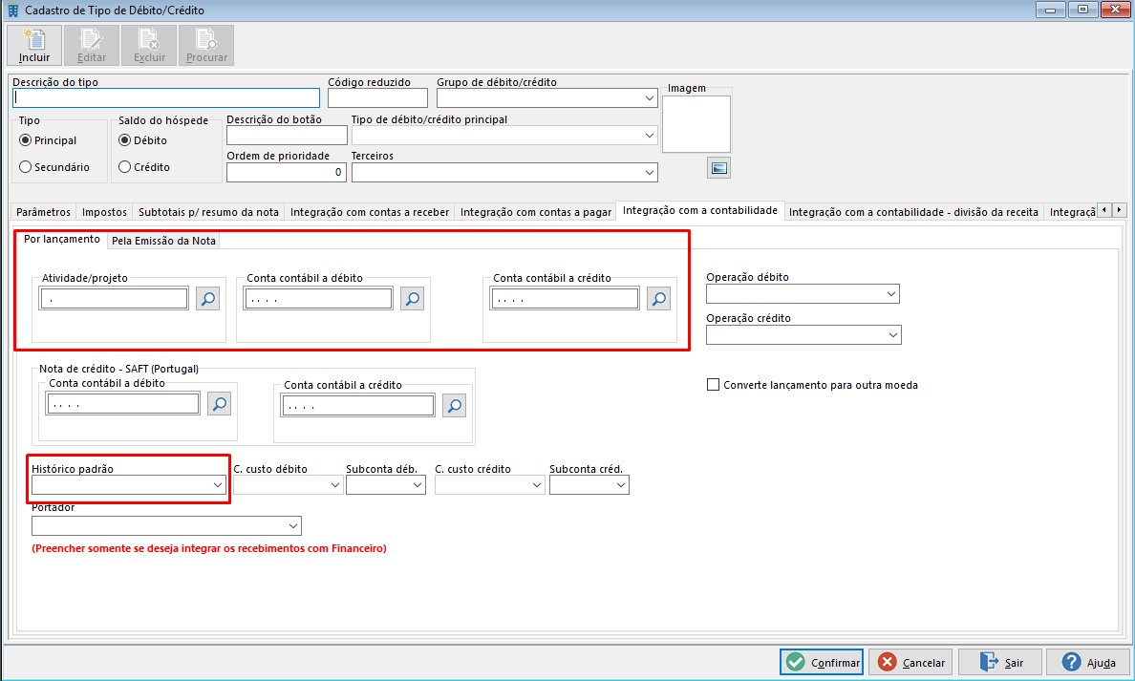Open Subconta créd. dropdown
This screenshot has height=681, width=1135.
click(621, 485)
